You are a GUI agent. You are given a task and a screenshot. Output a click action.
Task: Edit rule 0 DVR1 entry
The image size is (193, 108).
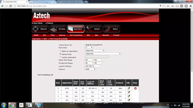coord(129,88)
